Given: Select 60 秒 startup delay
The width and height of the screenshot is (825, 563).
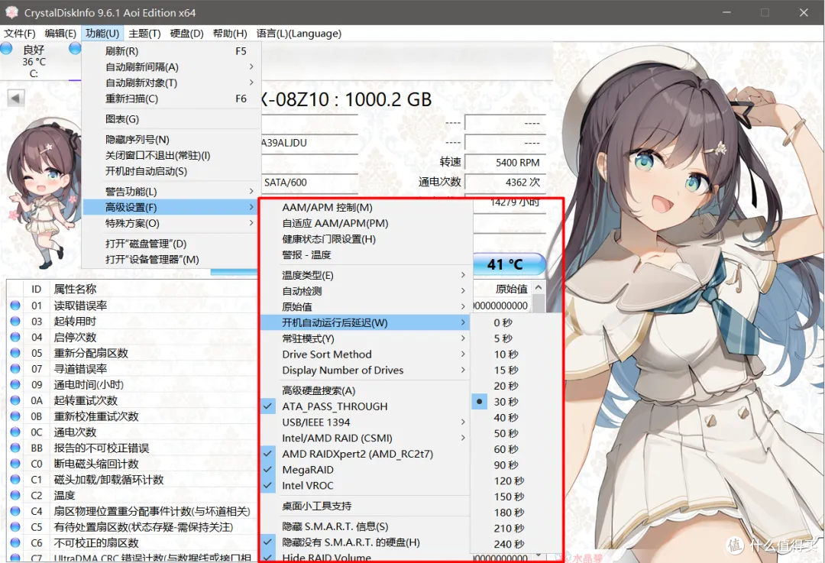Looking at the screenshot, I should point(516,449).
